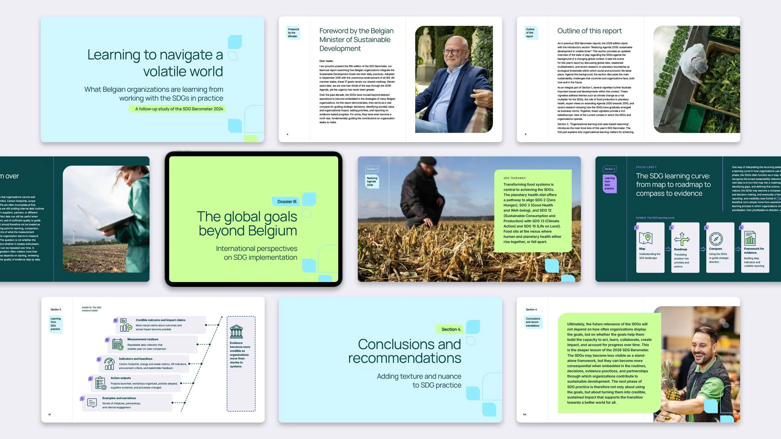Image resolution: width=781 pixels, height=439 pixels.
Task: Click the 'Exhibit 8. The SDG learning curve' caption
Action: point(655,218)
